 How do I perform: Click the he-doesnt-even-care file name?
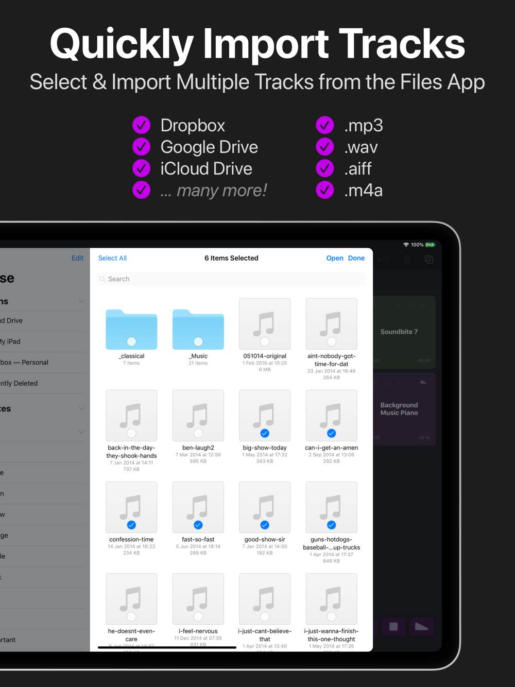[x=131, y=635]
